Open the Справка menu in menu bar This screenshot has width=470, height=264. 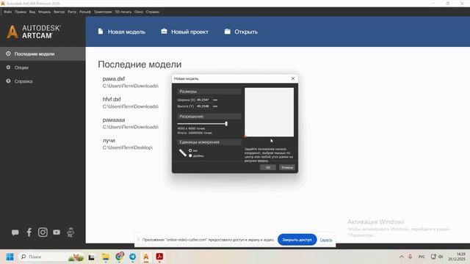coord(153,12)
